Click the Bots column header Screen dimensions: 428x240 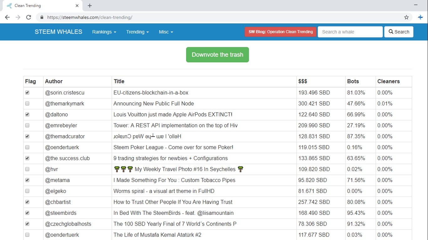353,81
